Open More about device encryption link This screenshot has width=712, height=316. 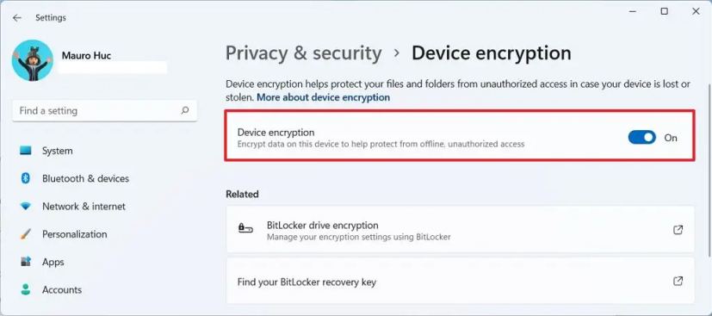tap(324, 97)
